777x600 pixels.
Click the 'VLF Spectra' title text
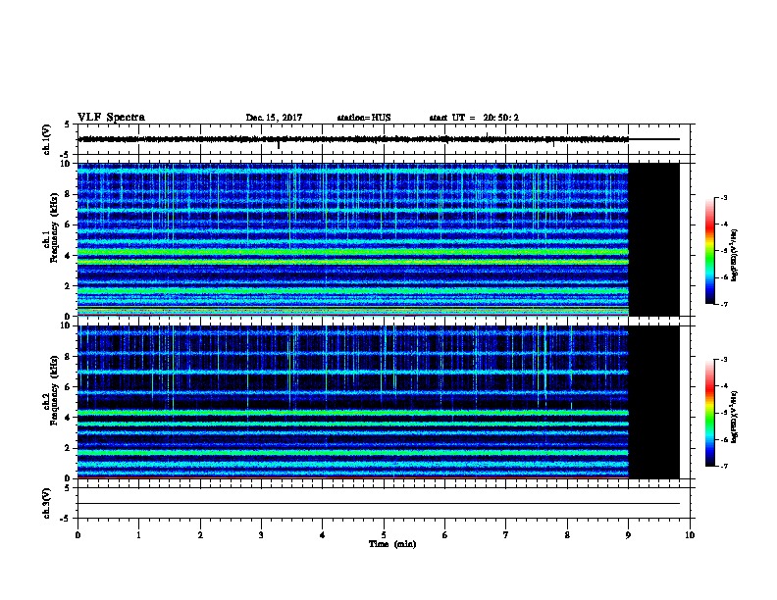click(111, 118)
